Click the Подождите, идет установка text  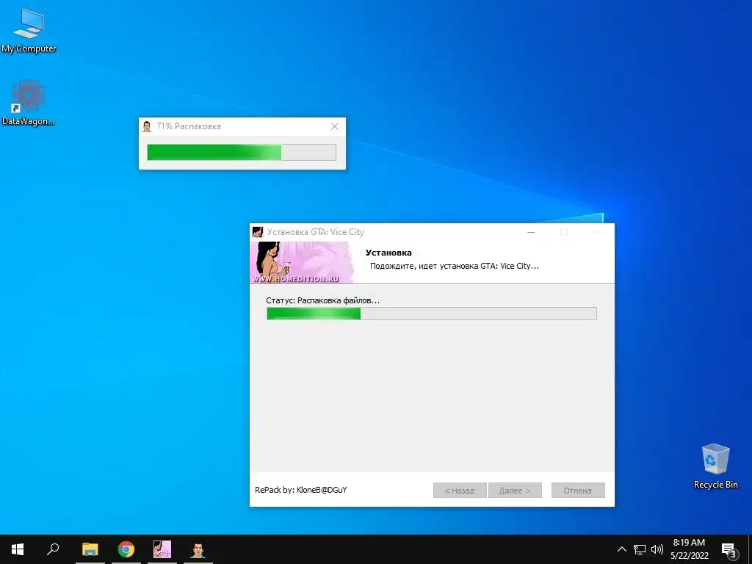pyautogui.click(x=454, y=266)
